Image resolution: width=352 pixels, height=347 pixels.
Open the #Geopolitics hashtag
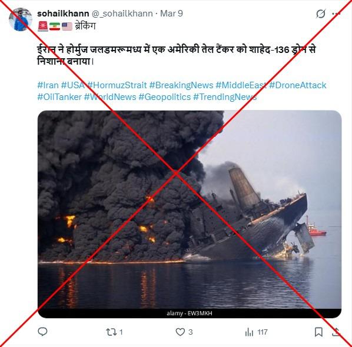[x=165, y=97]
